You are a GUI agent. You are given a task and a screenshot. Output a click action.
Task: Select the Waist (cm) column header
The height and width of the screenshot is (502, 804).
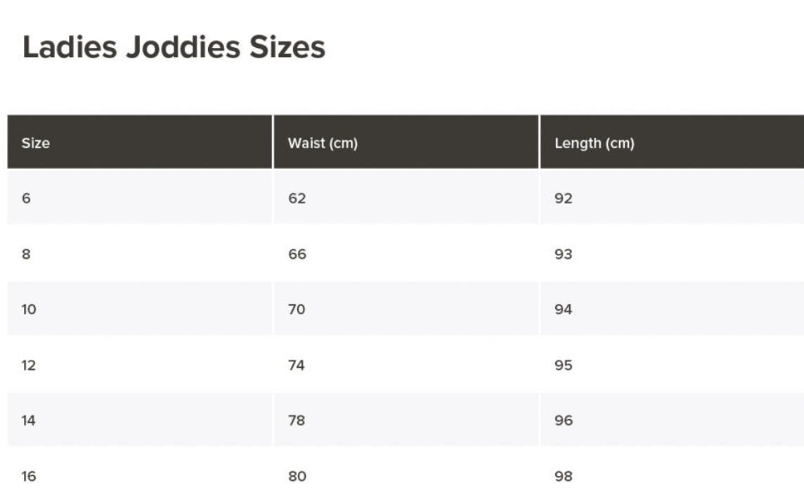pos(323,143)
